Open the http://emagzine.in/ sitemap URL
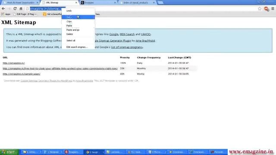 coord(13,63)
